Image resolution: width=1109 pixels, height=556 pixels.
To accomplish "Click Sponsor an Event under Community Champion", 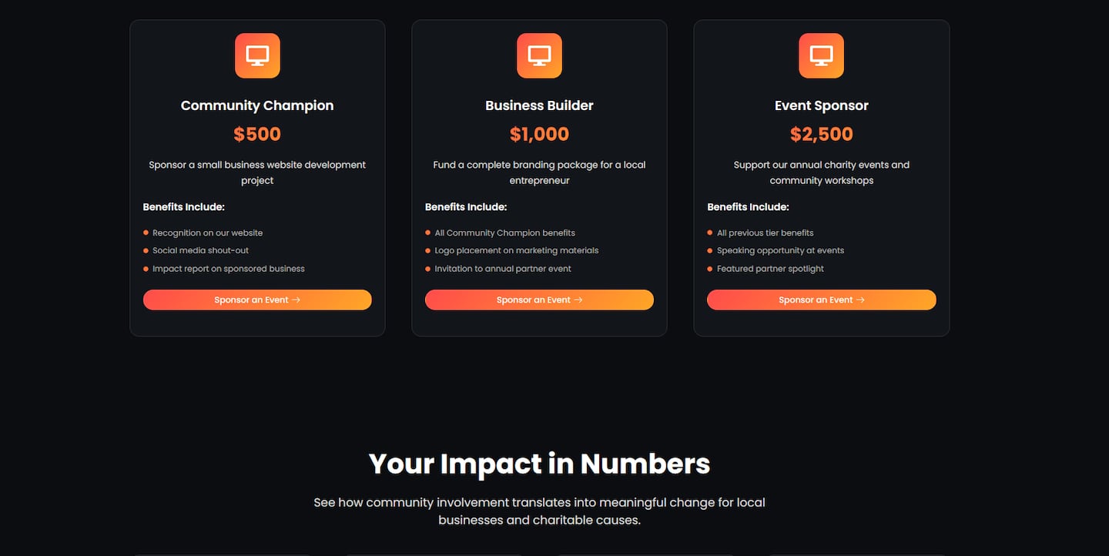I will point(257,300).
